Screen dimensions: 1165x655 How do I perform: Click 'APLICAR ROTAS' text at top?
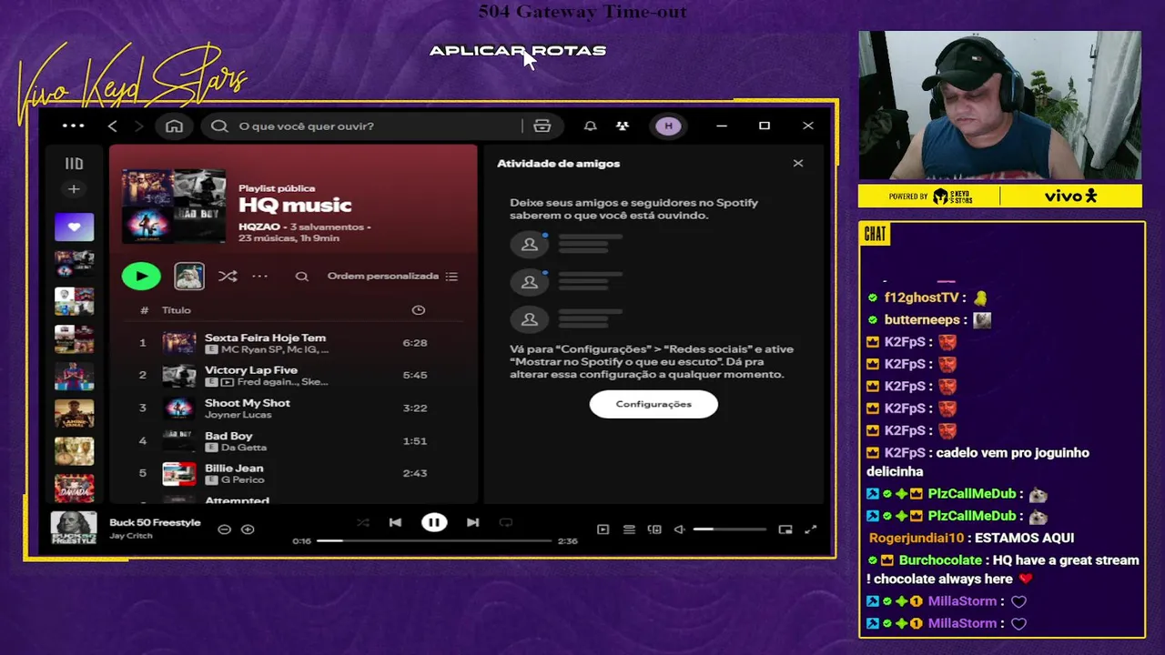coord(518,51)
